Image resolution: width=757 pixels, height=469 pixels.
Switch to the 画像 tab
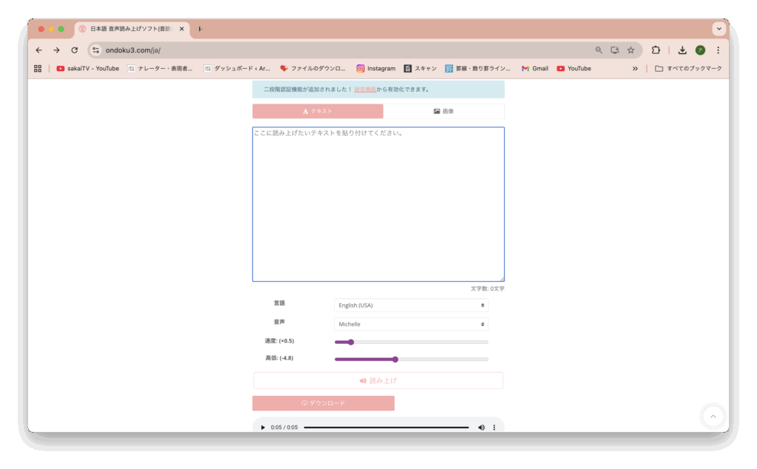click(444, 112)
